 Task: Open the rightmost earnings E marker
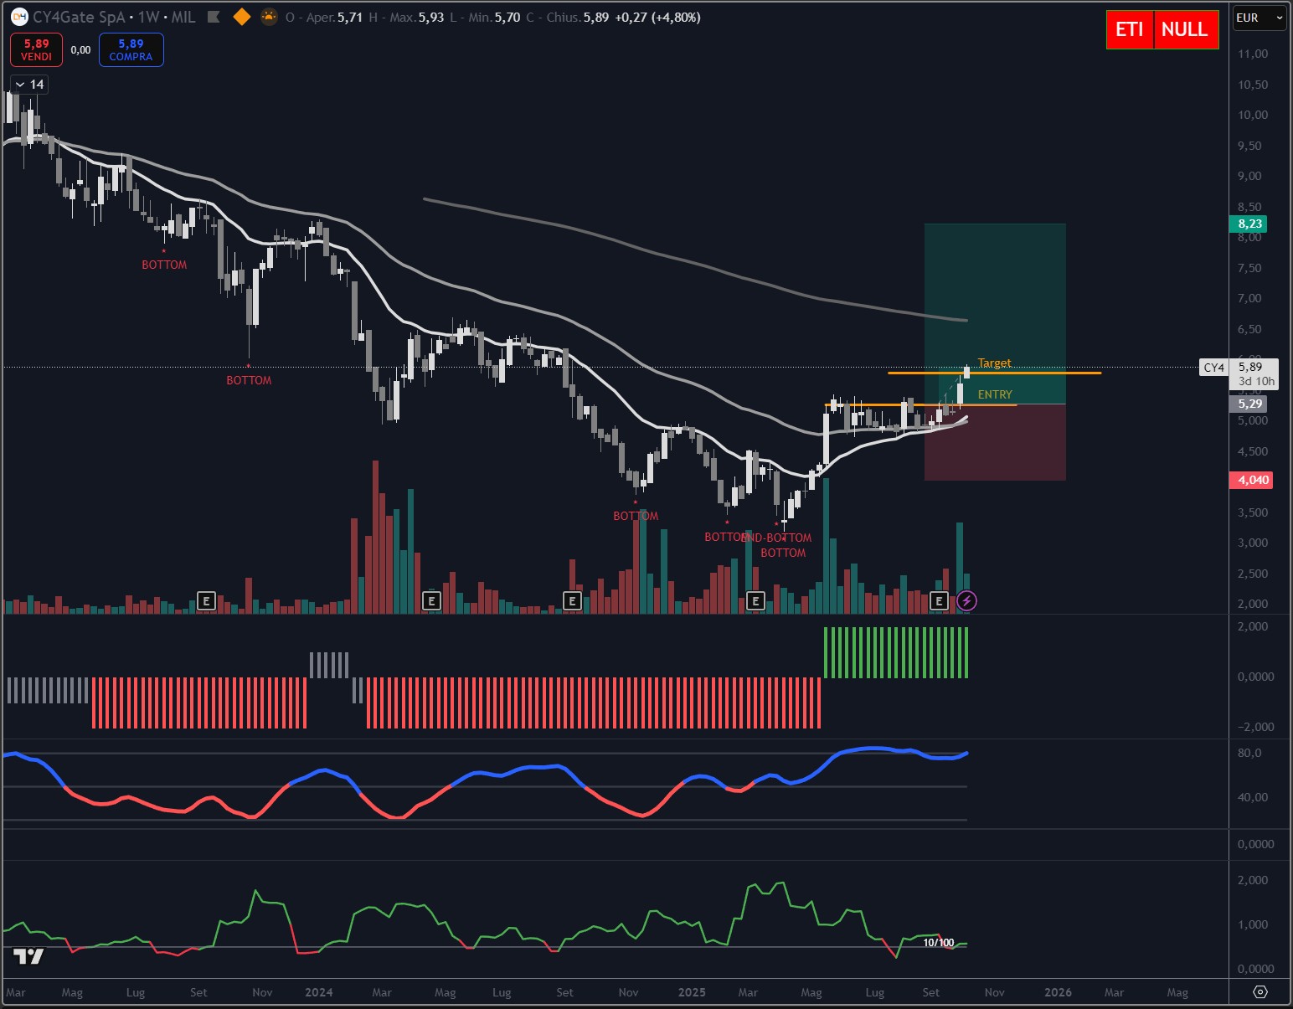coord(939,600)
